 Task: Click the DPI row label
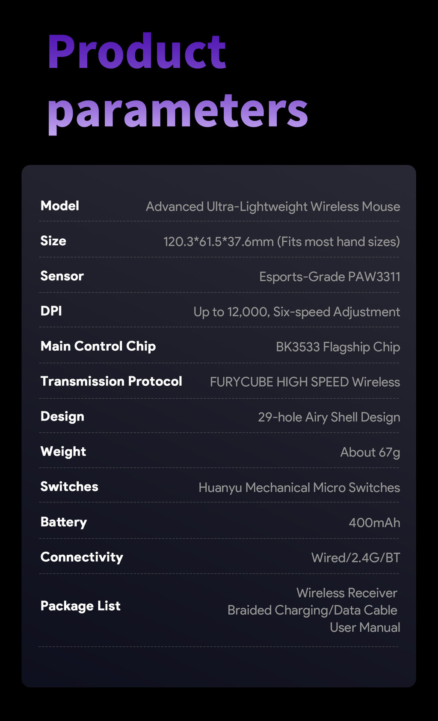[x=51, y=312]
